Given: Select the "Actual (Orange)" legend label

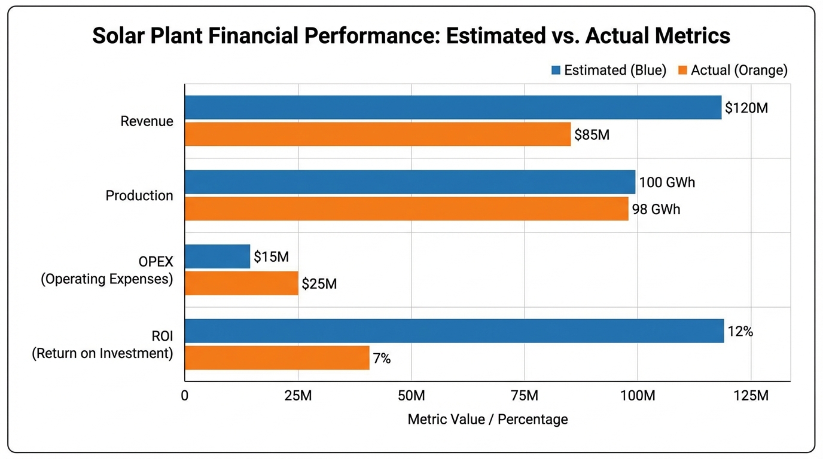Looking at the screenshot, I should 739,71.
